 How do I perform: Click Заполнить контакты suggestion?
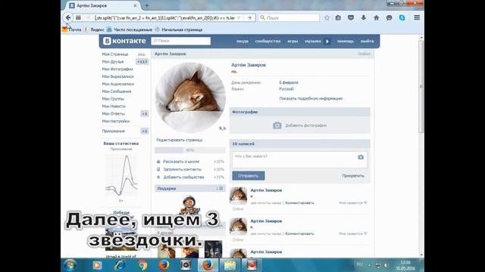(182, 169)
